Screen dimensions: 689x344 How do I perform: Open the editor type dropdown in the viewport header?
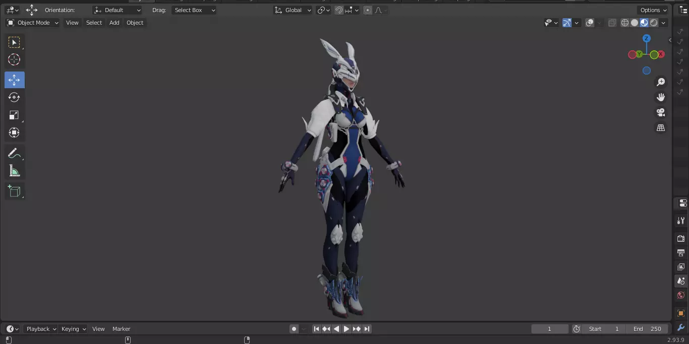[12, 10]
